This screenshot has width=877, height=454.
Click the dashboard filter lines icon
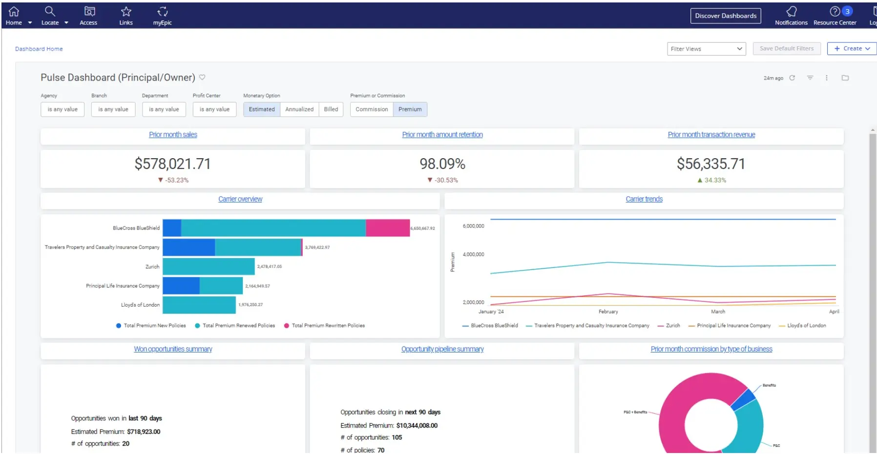pyautogui.click(x=810, y=78)
